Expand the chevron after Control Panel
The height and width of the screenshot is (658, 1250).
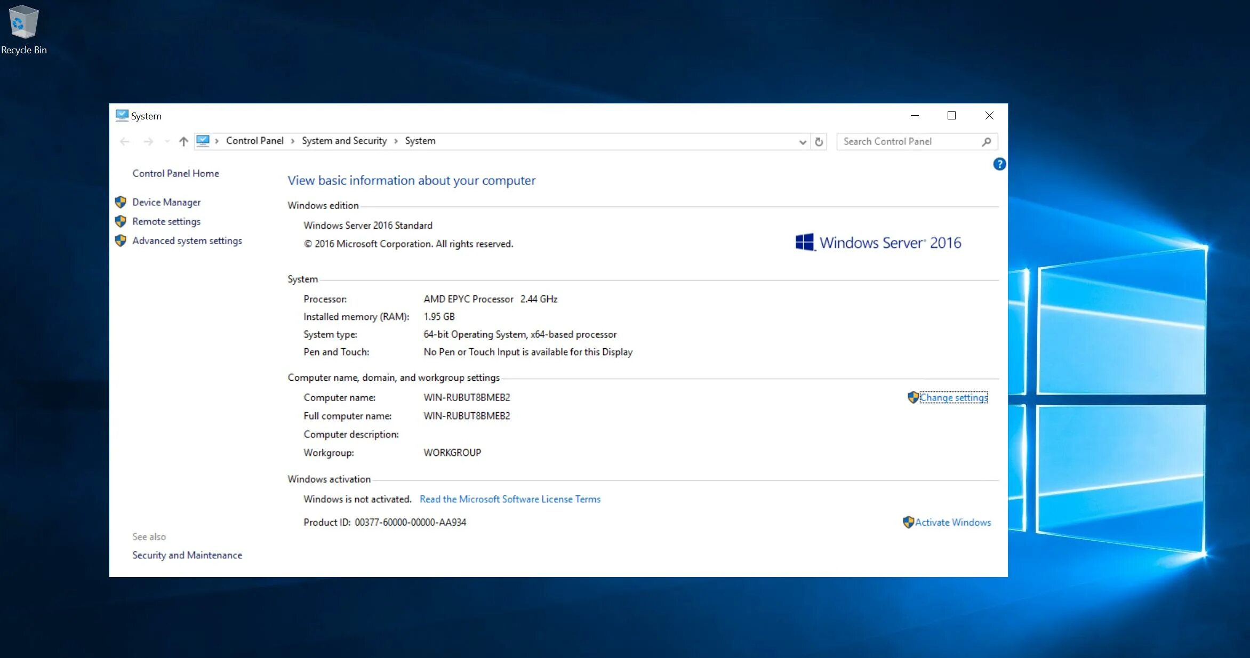click(293, 141)
